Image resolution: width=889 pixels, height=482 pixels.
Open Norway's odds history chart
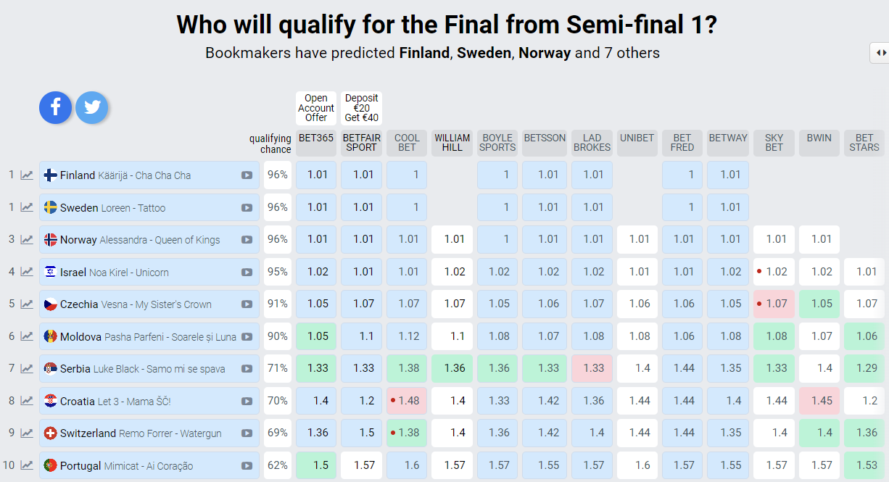click(x=27, y=239)
